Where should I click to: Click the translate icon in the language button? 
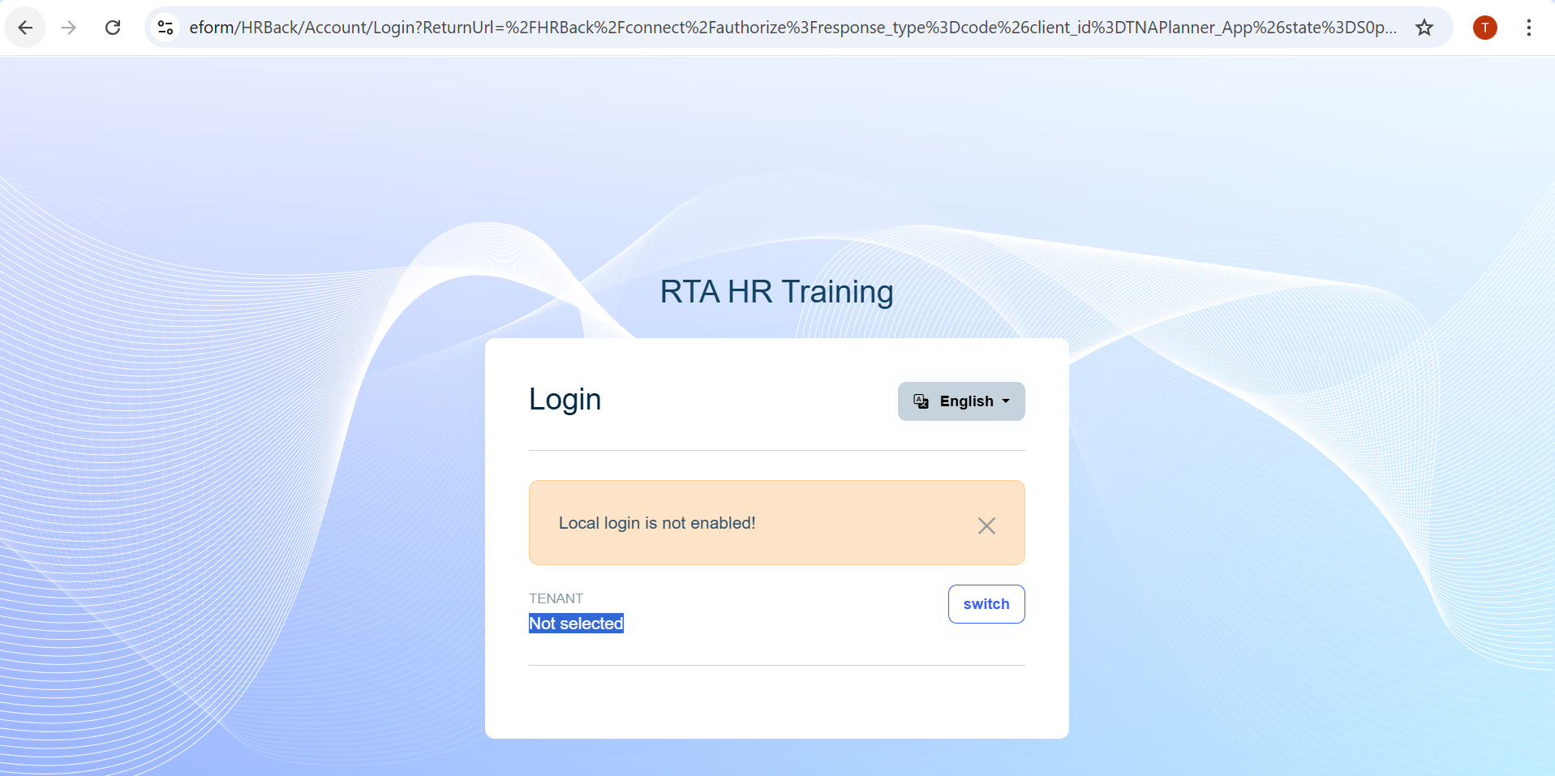click(921, 401)
